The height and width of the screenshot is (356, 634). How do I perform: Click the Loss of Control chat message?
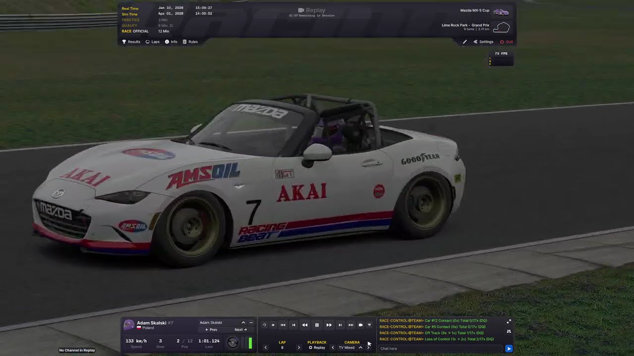point(436,339)
